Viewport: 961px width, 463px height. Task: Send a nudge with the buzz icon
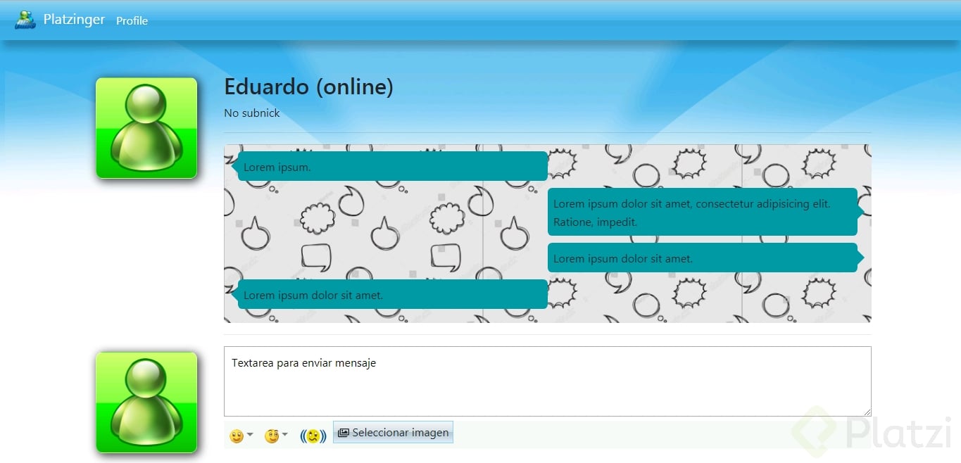(x=313, y=436)
